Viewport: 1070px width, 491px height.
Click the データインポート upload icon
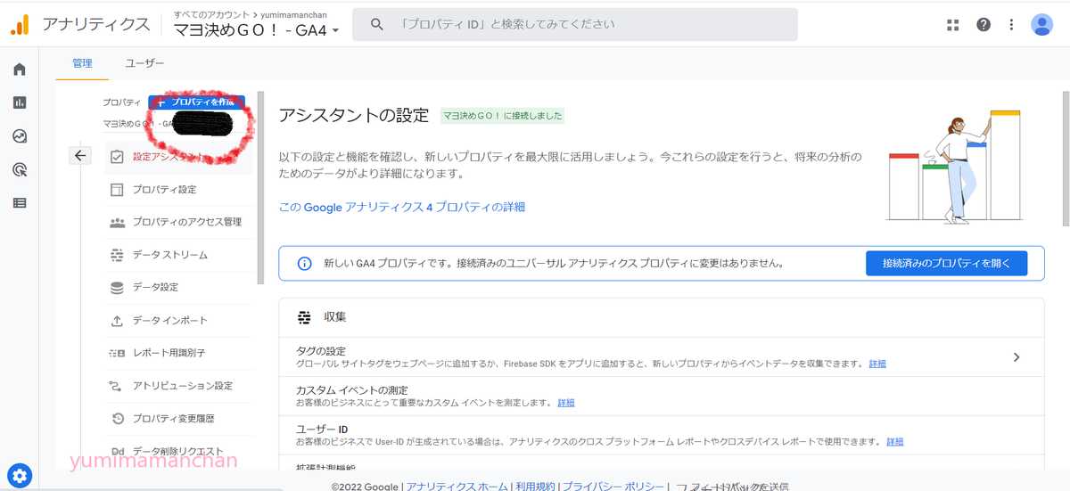point(117,320)
